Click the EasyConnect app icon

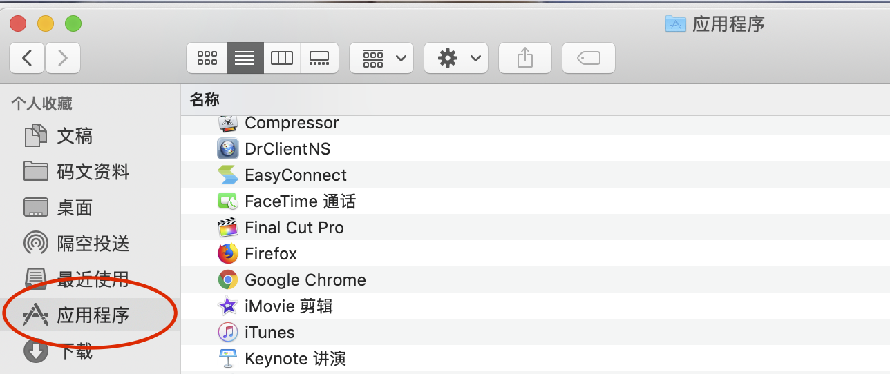click(228, 175)
